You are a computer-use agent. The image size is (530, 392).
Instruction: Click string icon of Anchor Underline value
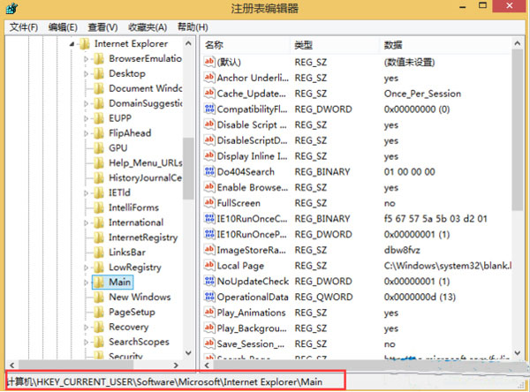(209, 78)
